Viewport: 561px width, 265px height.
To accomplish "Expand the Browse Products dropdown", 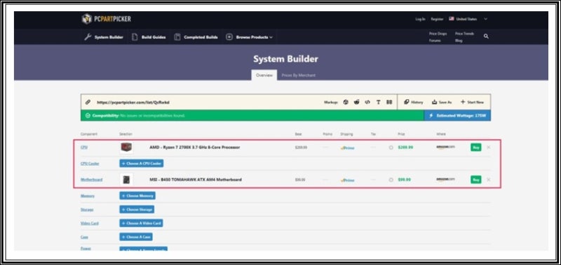I will coord(250,37).
